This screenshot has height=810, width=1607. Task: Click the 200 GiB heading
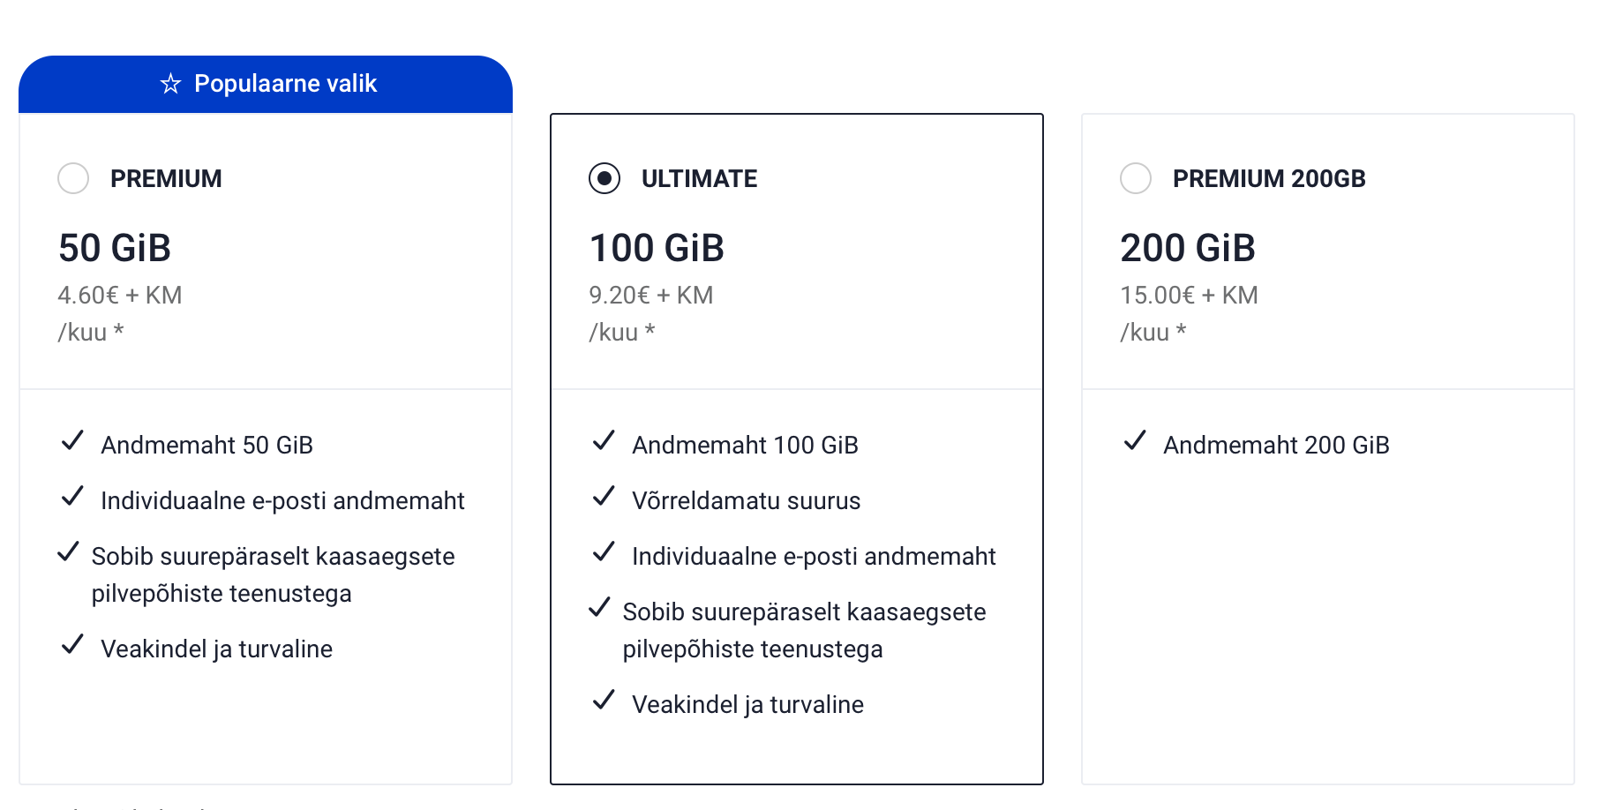pyautogui.click(x=1188, y=248)
